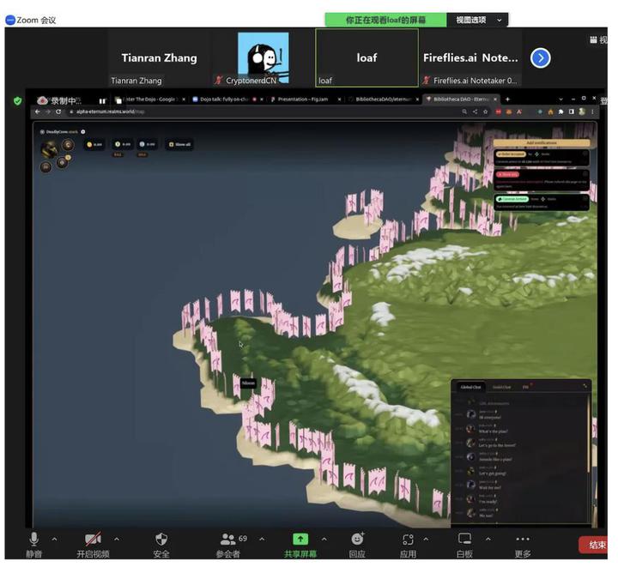The height and width of the screenshot is (567, 618).
Task: Go back in the shared browser
Action: 38,112
